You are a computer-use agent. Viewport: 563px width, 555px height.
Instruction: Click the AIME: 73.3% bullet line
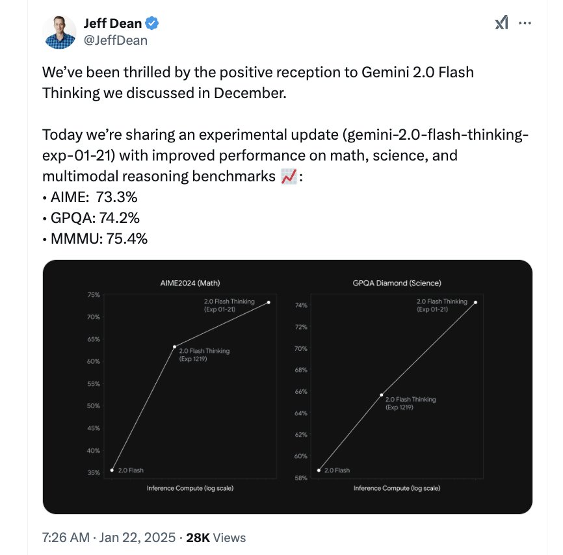tap(90, 197)
